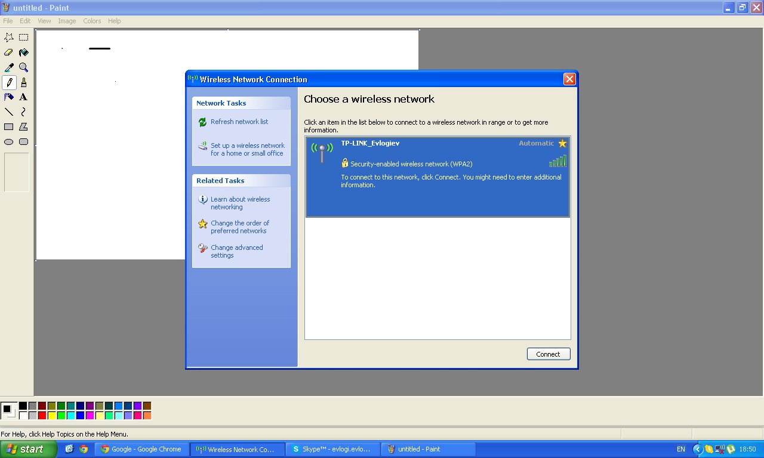Select the Text tool
Viewport: 764px width, 458px height.
coord(23,97)
